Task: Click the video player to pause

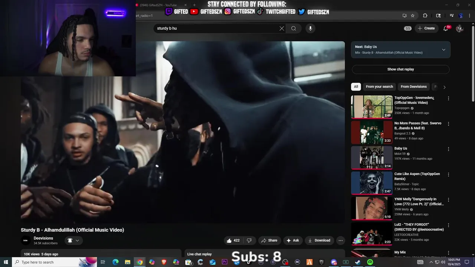Action: pos(183,132)
